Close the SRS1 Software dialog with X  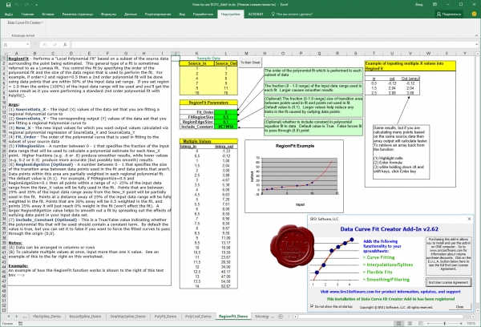[x=469, y=219]
